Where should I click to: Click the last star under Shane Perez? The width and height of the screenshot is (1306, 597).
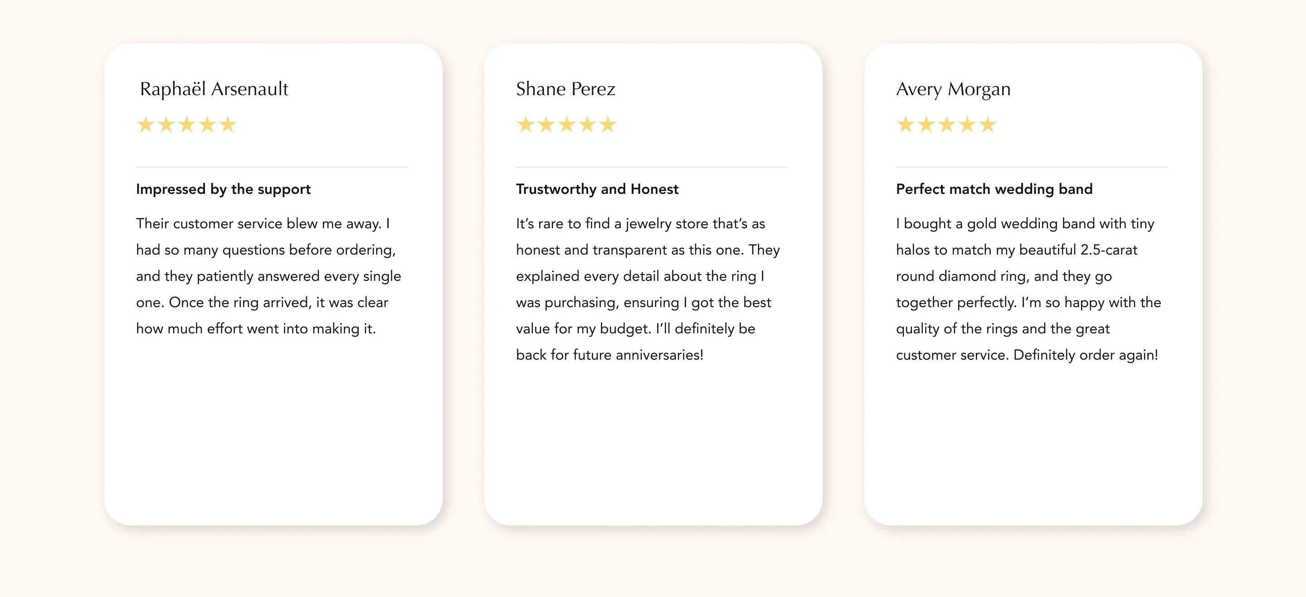(608, 125)
